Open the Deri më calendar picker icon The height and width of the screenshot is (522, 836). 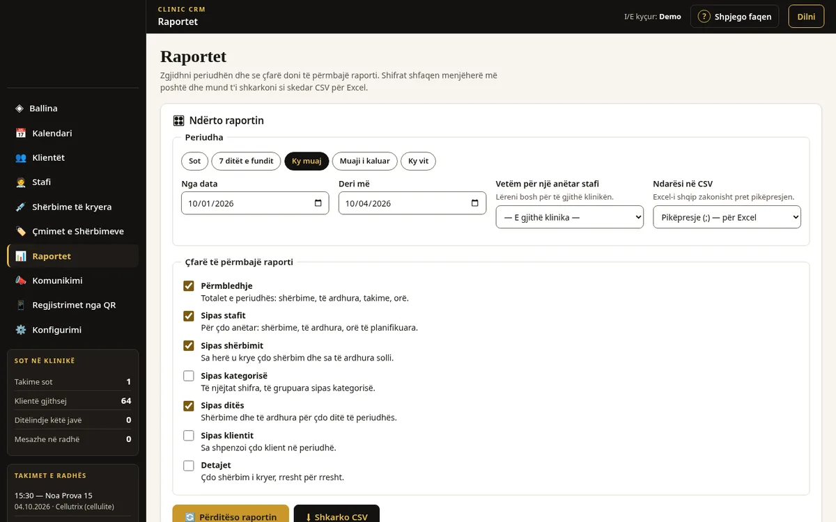(x=475, y=203)
